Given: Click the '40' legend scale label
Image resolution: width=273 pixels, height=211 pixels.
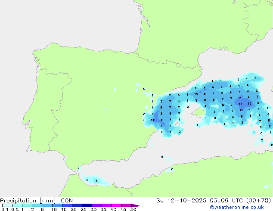Looking at the screenshot, I should 113,209.
